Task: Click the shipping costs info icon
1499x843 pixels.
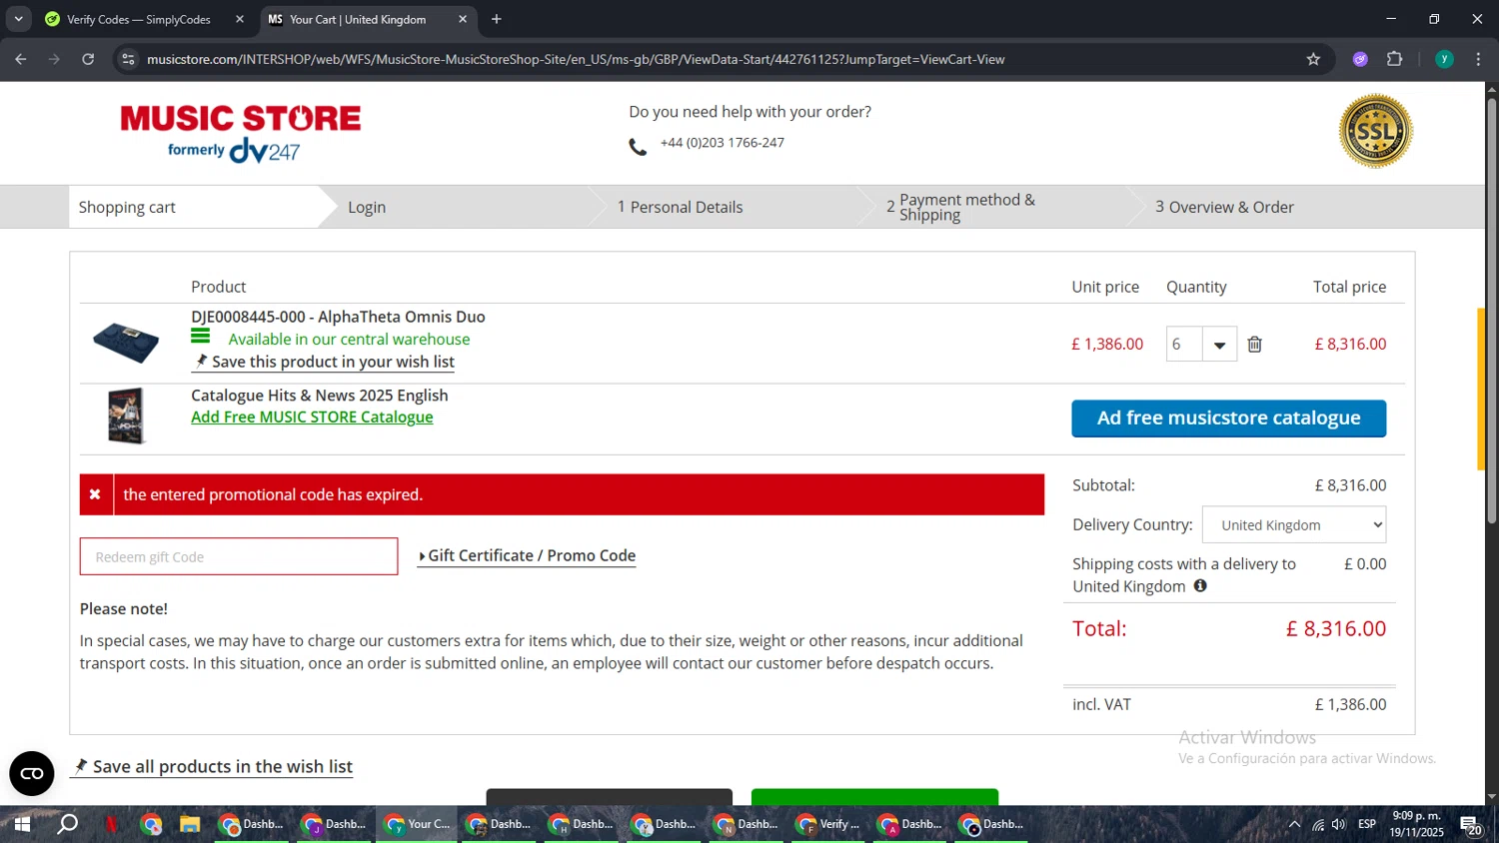Action: tap(1200, 586)
